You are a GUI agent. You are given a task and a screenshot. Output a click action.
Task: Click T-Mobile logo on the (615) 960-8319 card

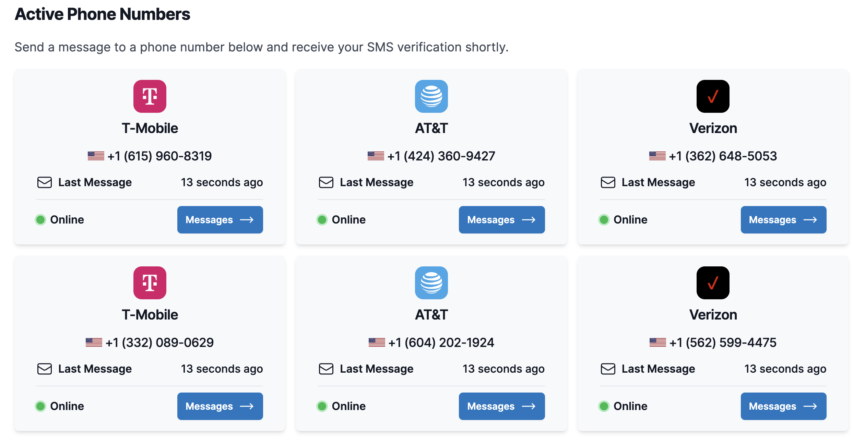[x=150, y=96]
